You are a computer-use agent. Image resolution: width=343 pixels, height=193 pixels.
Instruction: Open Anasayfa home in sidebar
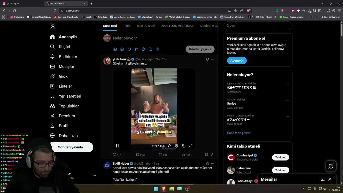tap(64, 37)
